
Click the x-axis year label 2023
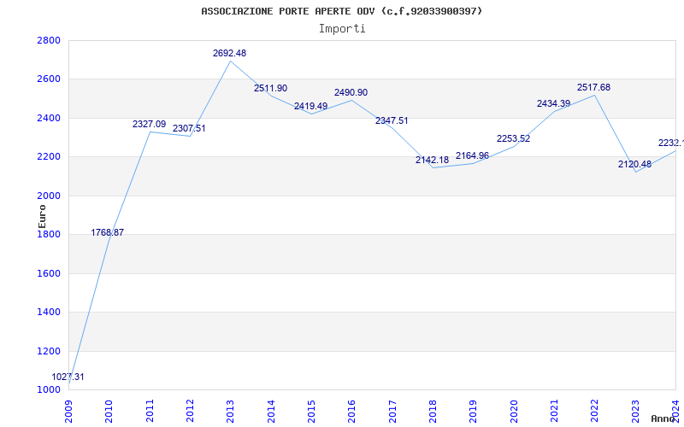click(635, 412)
